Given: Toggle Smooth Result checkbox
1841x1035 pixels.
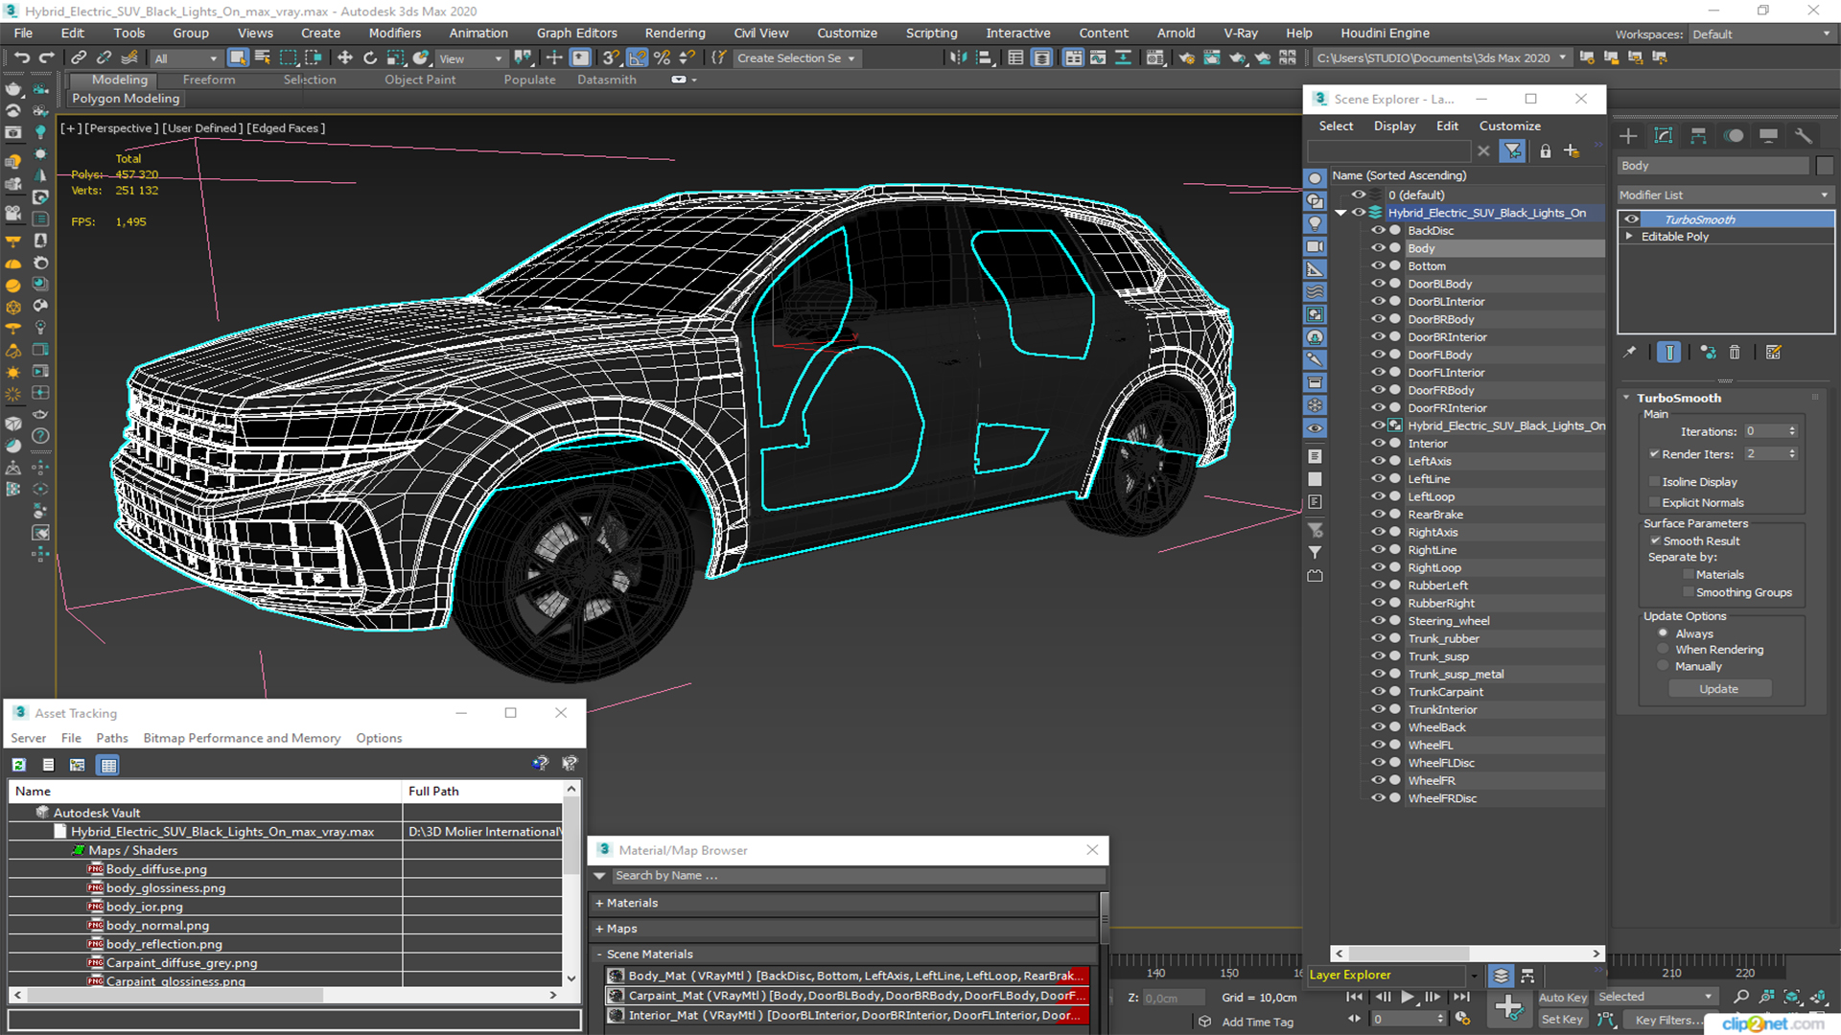Looking at the screenshot, I should (x=1655, y=541).
